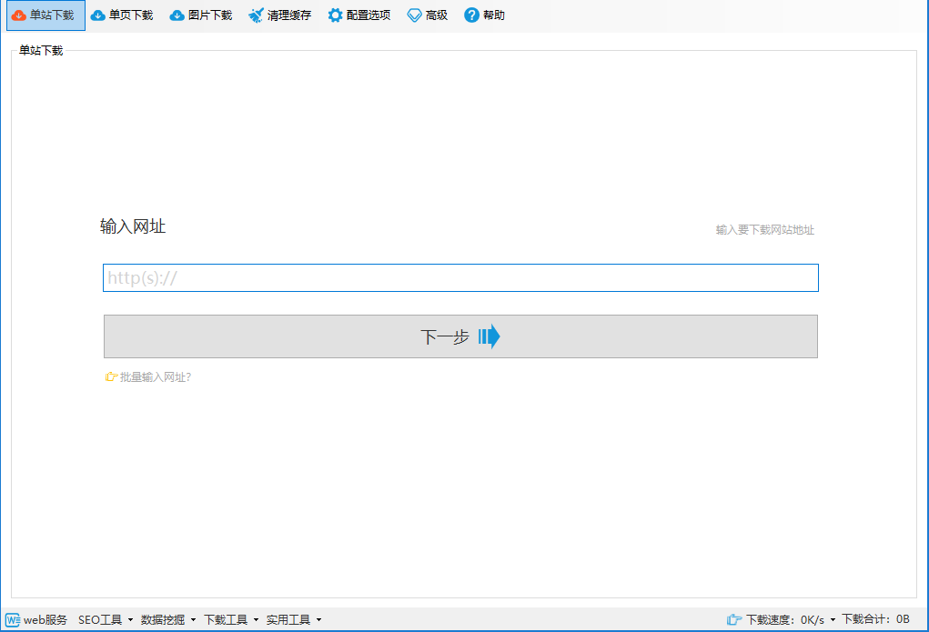The width and height of the screenshot is (929, 632).
Task: Click the 下一步 button
Action: click(460, 336)
